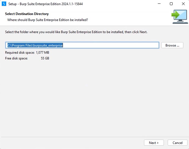Click the Cancel button
Viewport: 189px width, 149px height.
(177, 143)
